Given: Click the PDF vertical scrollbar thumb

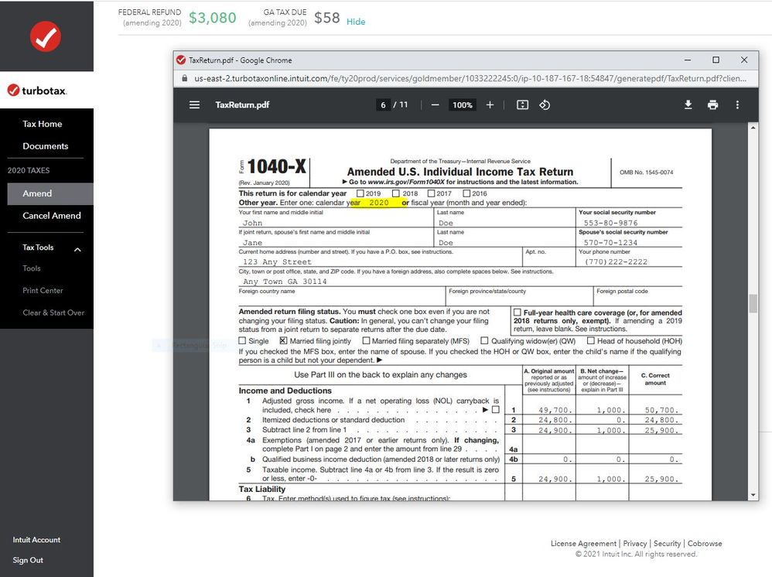Looking at the screenshot, I should tap(753, 303).
